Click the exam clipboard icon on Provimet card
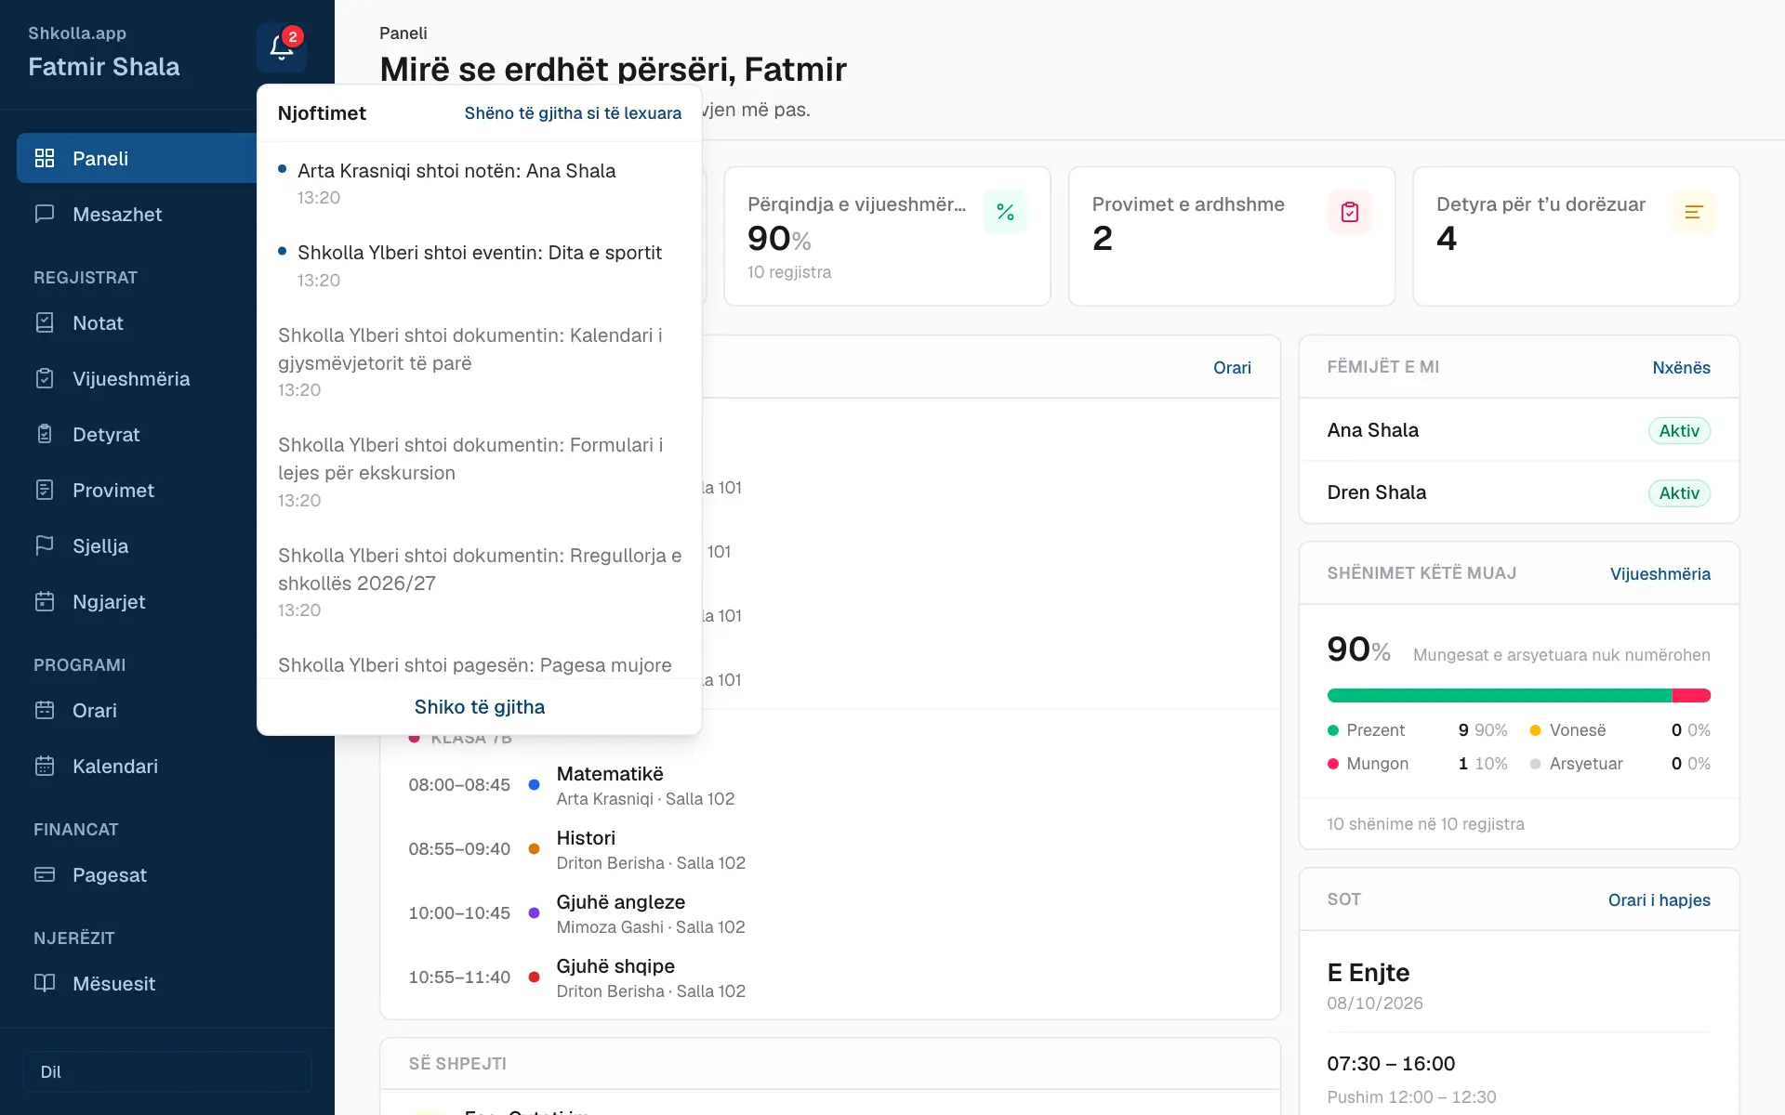The width and height of the screenshot is (1785, 1115). click(1350, 212)
